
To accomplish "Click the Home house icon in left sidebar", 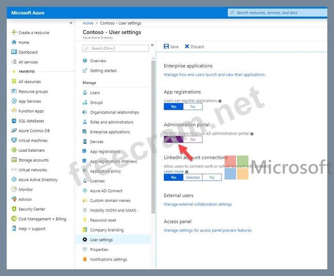I will [x=14, y=42].
